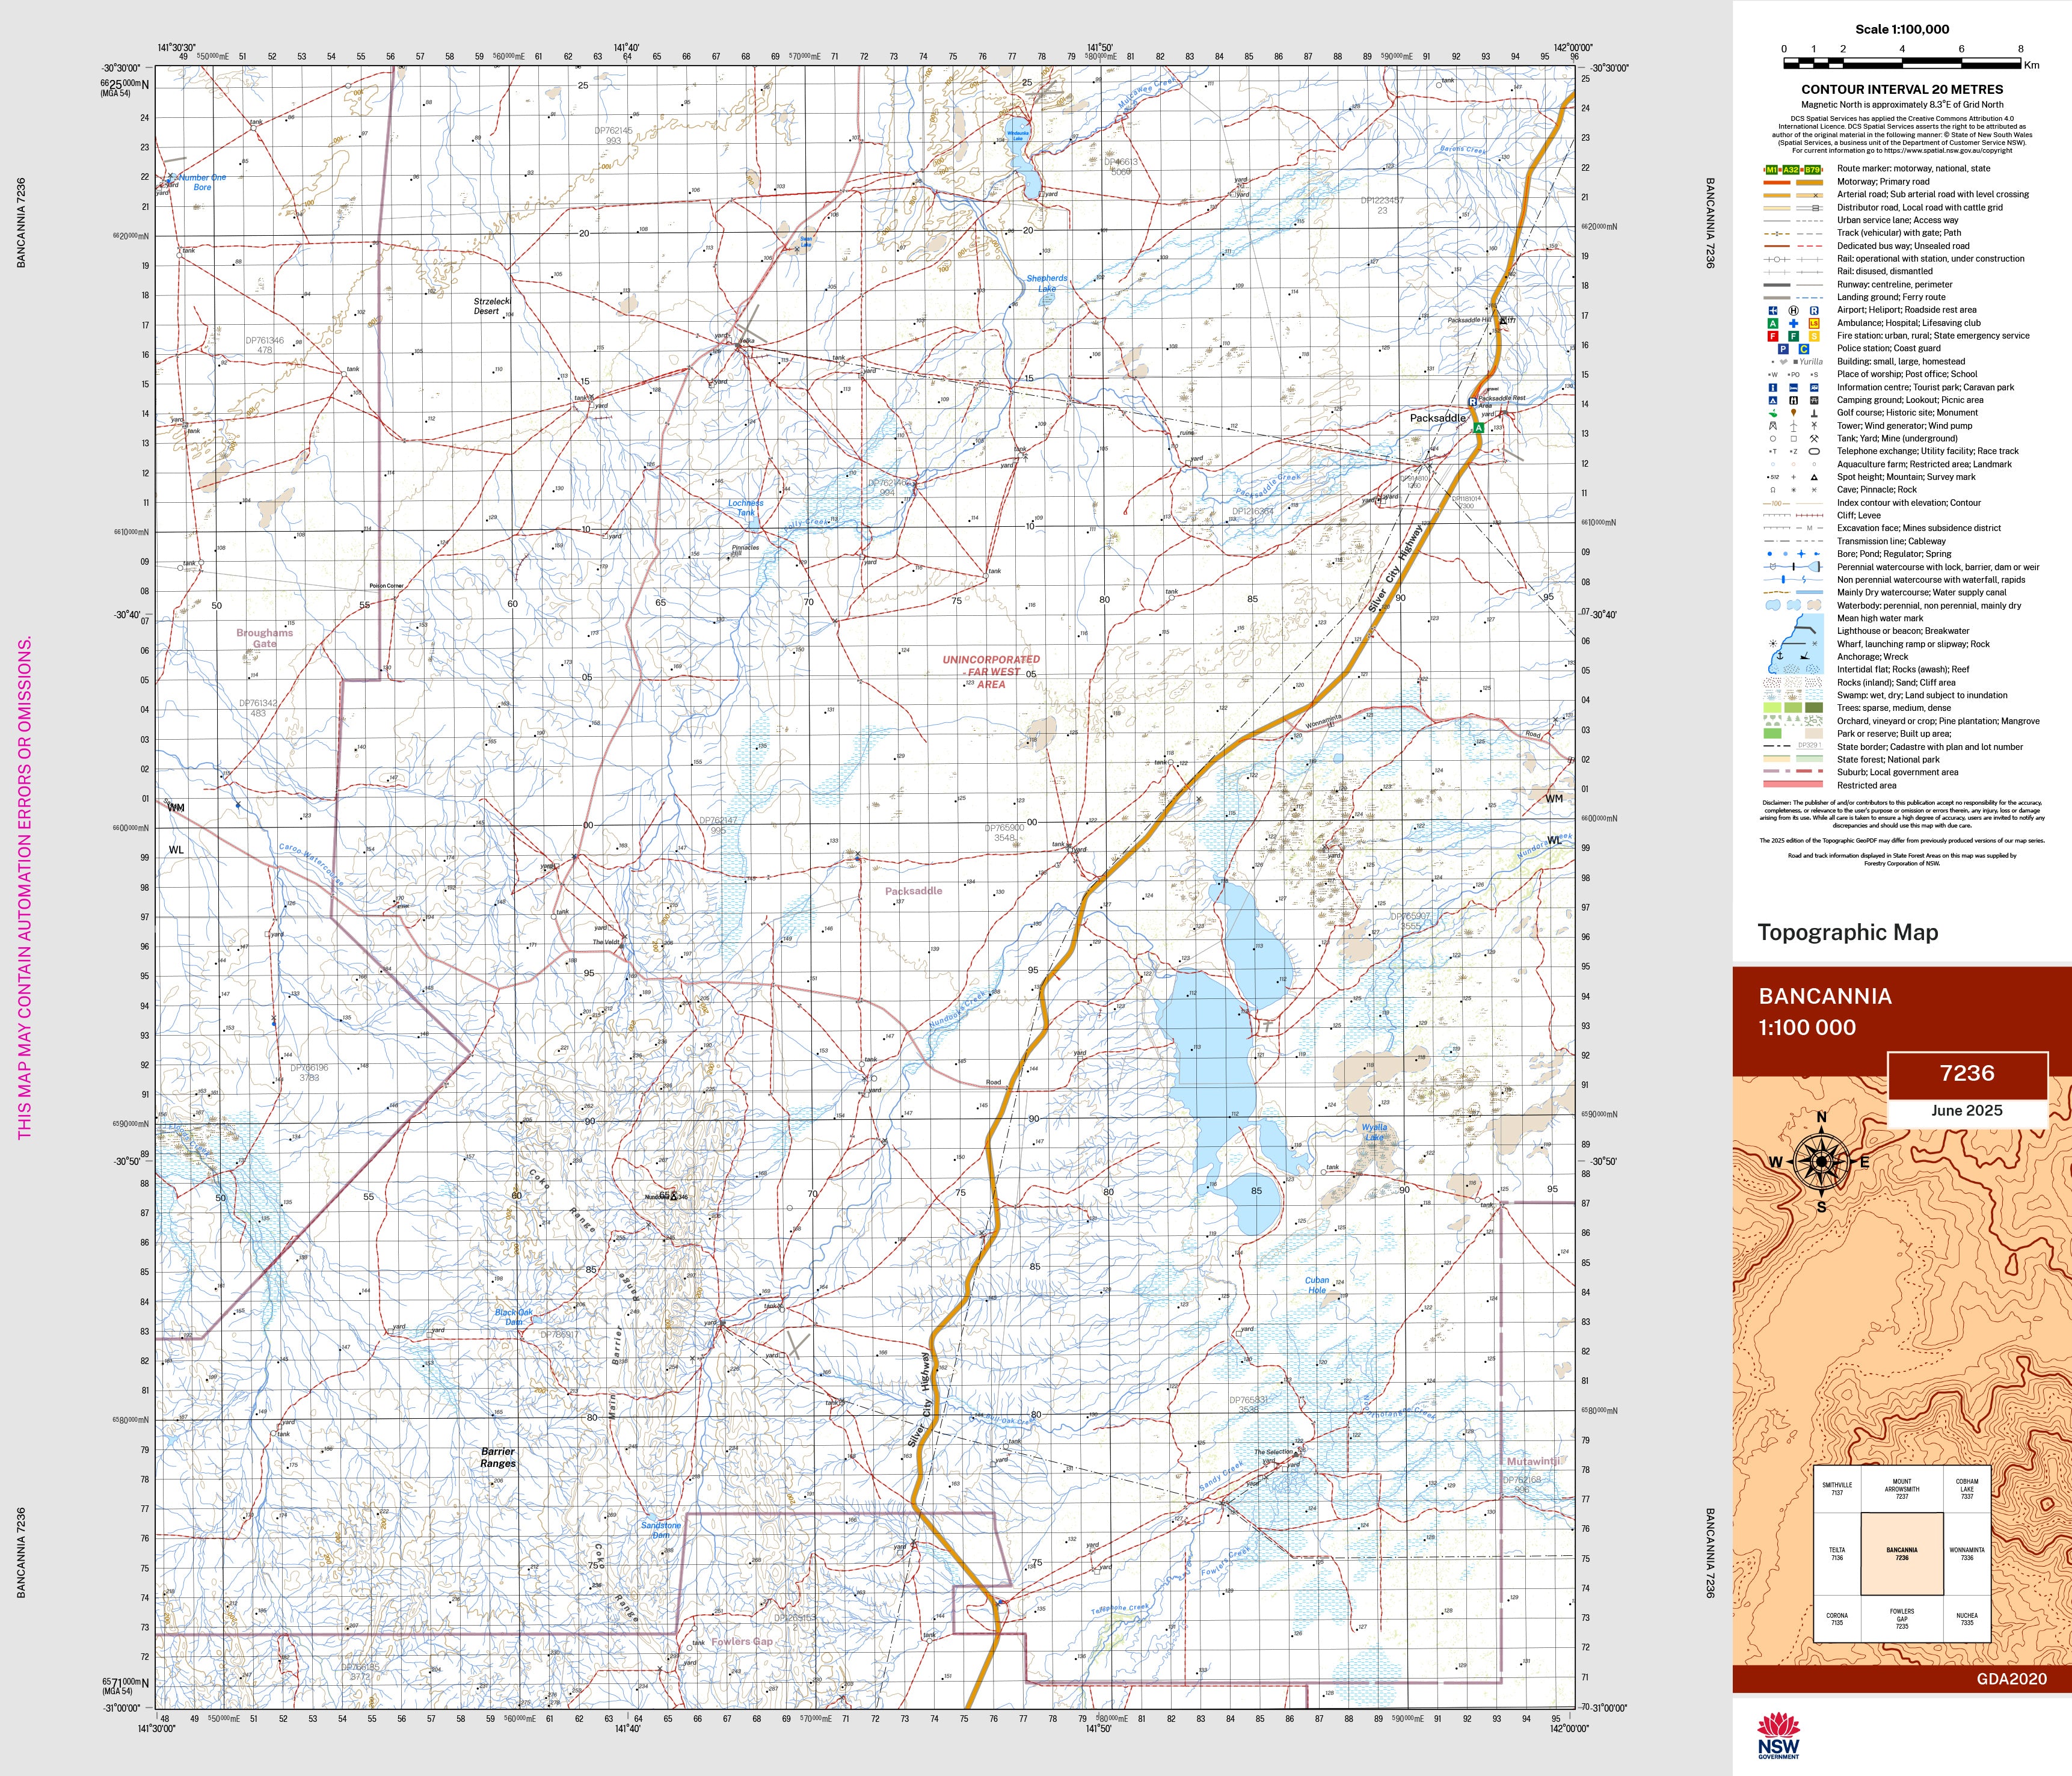Click the green Ambulance A legend icon
The width and height of the screenshot is (2072, 1776).
1773,323
